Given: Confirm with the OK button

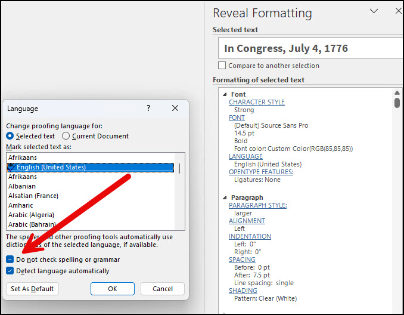Looking at the screenshot, I should point(113,289).
